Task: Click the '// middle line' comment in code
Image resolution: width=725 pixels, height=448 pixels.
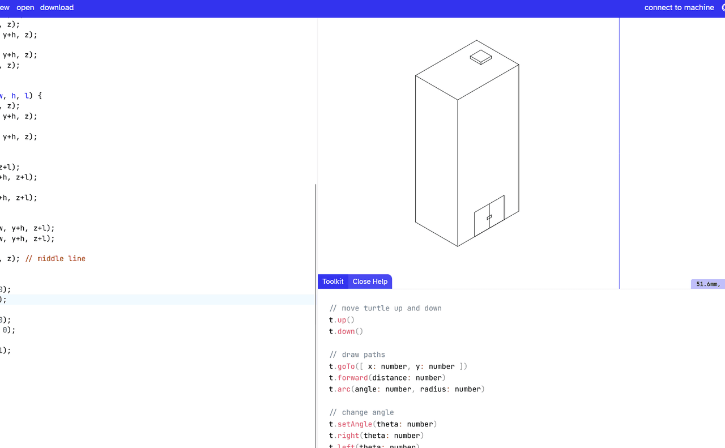Action: coord(61,259)
